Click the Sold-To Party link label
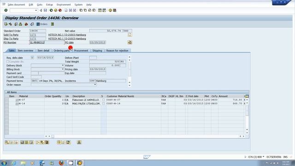 11,35
